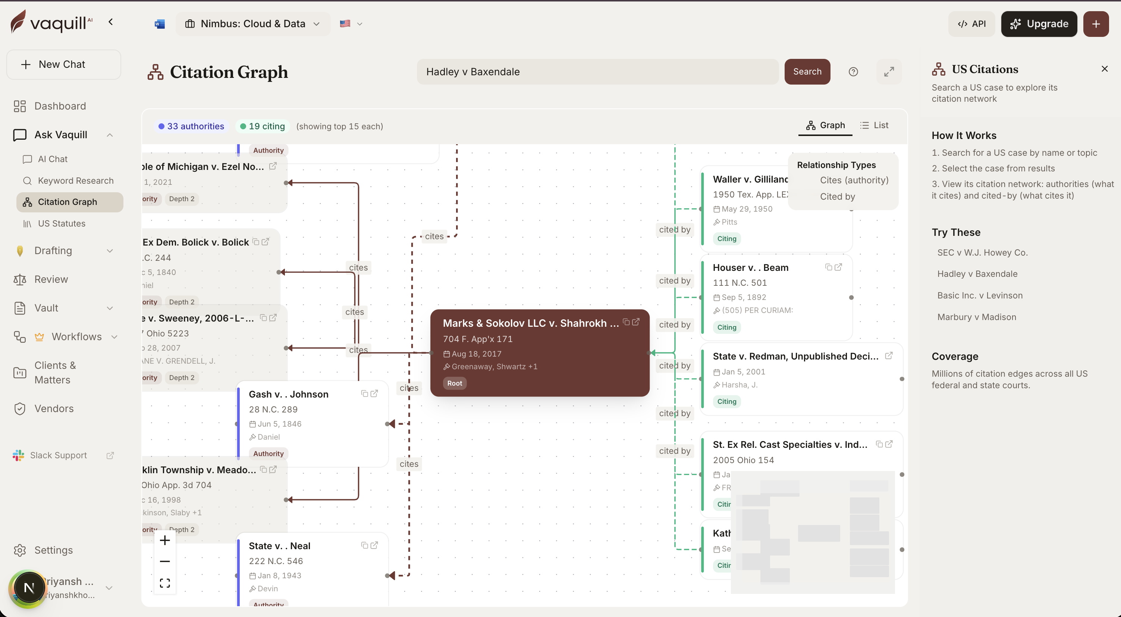Expand the graph to fullscreen
1121x617 pixels.
tap(889, 72)
